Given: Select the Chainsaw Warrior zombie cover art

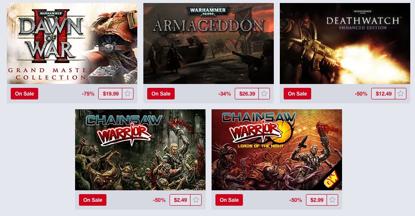Looking at the screenshot, I should point(140,150).
